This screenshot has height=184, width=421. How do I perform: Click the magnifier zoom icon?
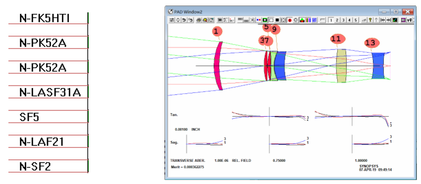(x=205, y=20)
